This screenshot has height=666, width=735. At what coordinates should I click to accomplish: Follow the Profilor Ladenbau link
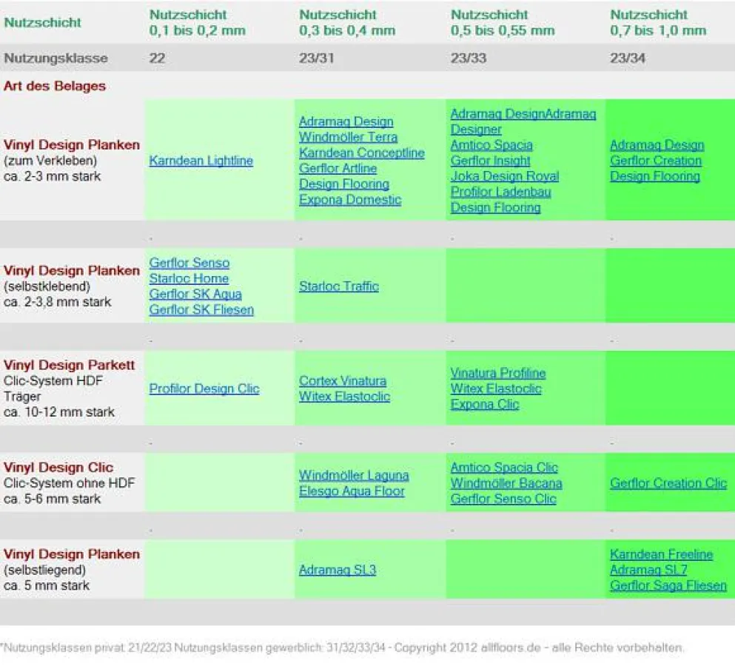[500, 192]
